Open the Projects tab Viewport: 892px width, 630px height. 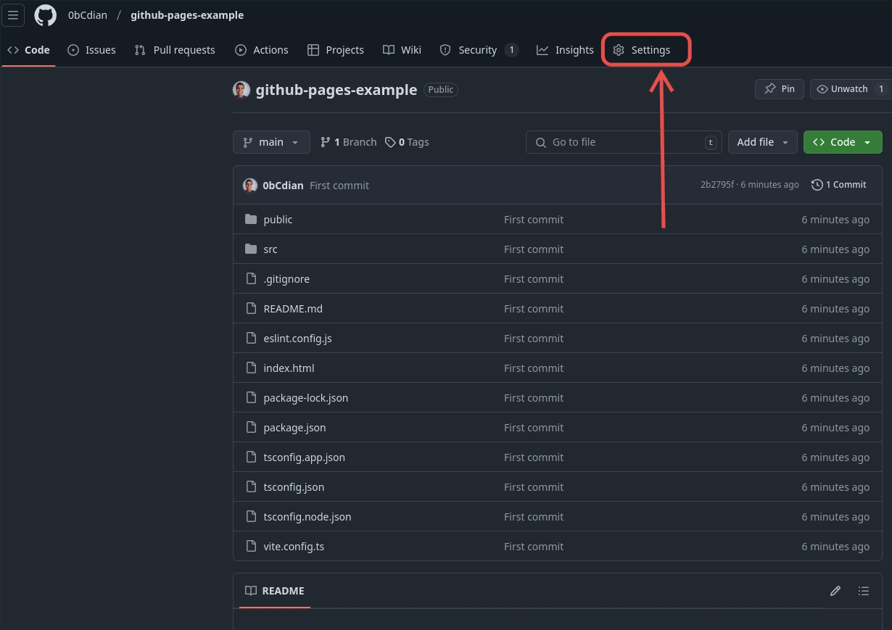tap(336, 50)
